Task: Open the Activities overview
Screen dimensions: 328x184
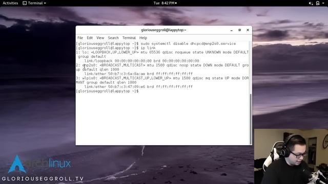Action: click(10, 3)
